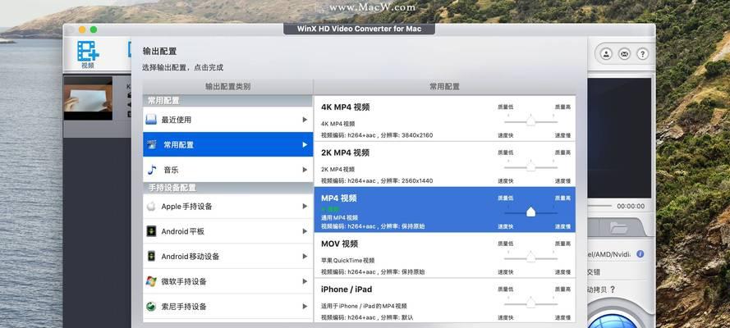Click the blue info icon beside Intel/AMD/Nvidia
The width and height of the screenshot is (730, 328).
click(x=640, y=254)
